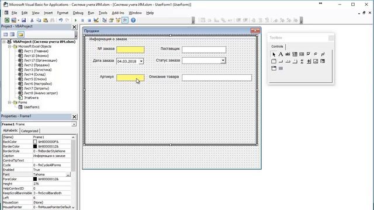This screenshot has width=374, height=210.
Task: Toggle the Toolbox toolbar button
Action: pos(125,20)
